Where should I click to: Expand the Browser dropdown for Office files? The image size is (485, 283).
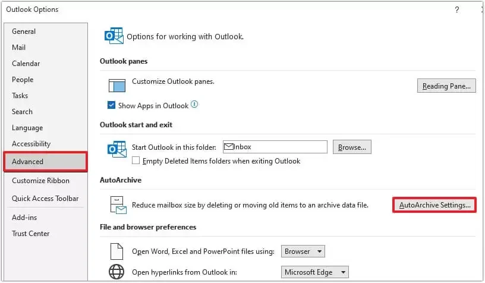coord(303,251)
